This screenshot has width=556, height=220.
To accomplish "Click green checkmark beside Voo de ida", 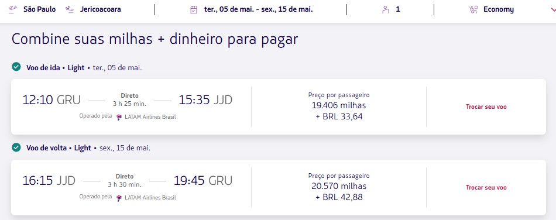I will 16,67.
